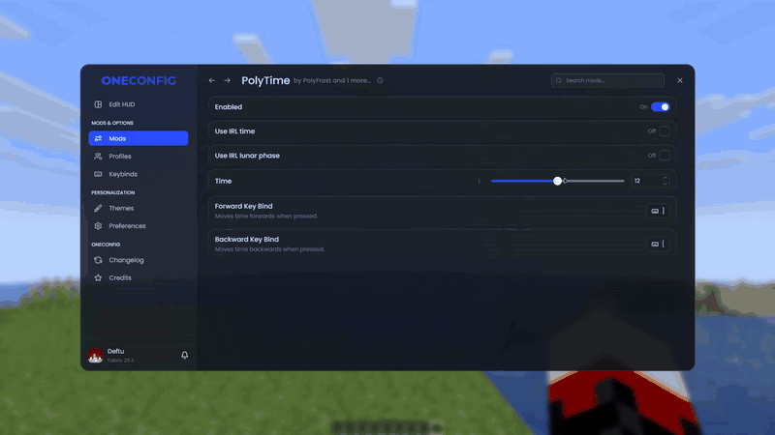Image resolution: width=775 pixels, height=435 pixels.
Task: Click the search magnifier icon
Action: pos(559,80)
